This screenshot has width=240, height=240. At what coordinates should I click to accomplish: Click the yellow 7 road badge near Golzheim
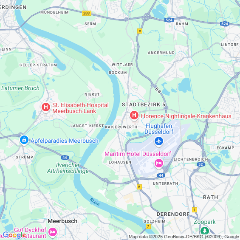click(148, 226)
